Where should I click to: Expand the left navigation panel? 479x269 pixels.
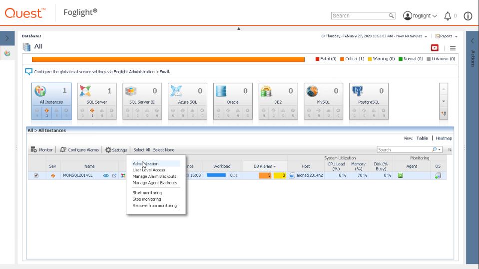click(x=7, y=38)
